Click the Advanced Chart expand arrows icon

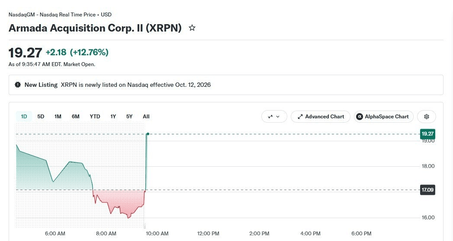pyautogui.click(x=300, y=117)
